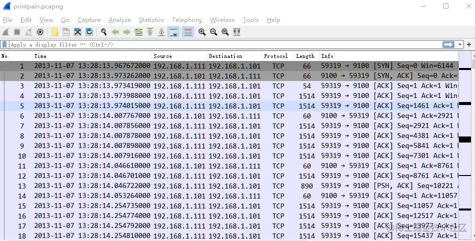Sort by the Source column header
Image resolution: width=475 pixels, height=241 pixels.
pyautogui.click(x=180, y=56)
